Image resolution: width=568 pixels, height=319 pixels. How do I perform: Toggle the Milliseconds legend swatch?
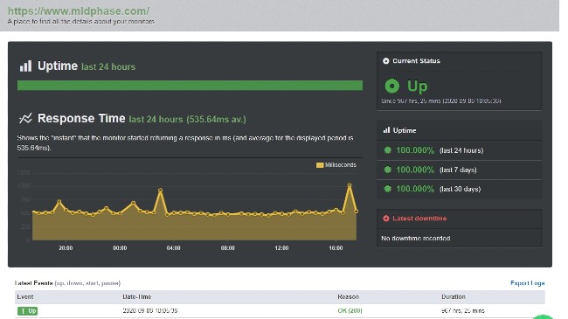coord(320,165)
